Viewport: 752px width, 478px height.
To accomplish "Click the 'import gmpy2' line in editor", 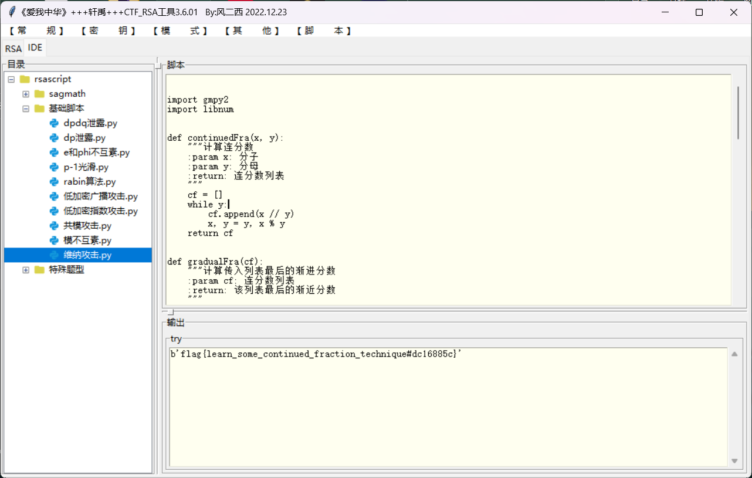I will 198,100.
